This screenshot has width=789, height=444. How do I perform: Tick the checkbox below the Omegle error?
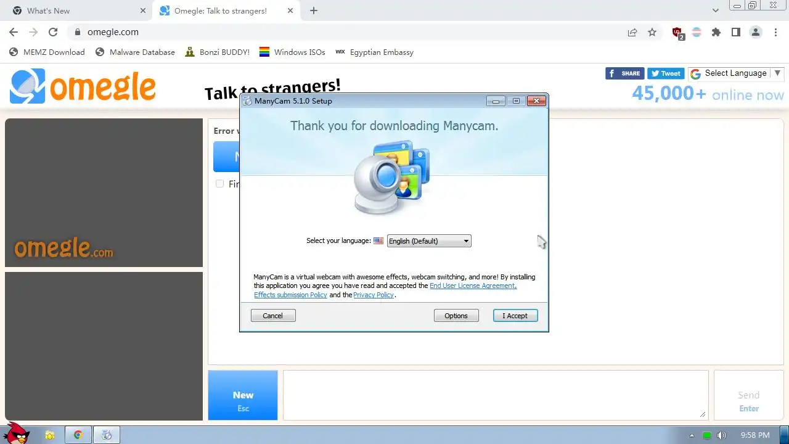pyautogui.click(x=219, y=183)
